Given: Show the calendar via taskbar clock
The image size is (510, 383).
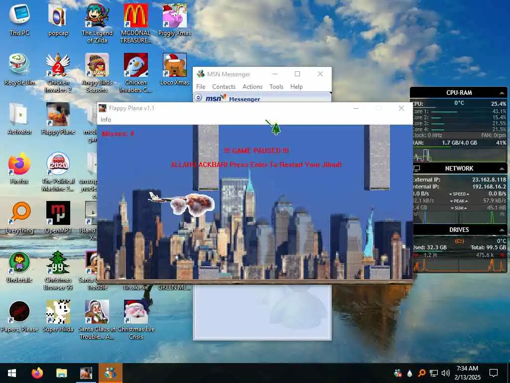Looking at the screenshot, I should [x=467, y=373].
